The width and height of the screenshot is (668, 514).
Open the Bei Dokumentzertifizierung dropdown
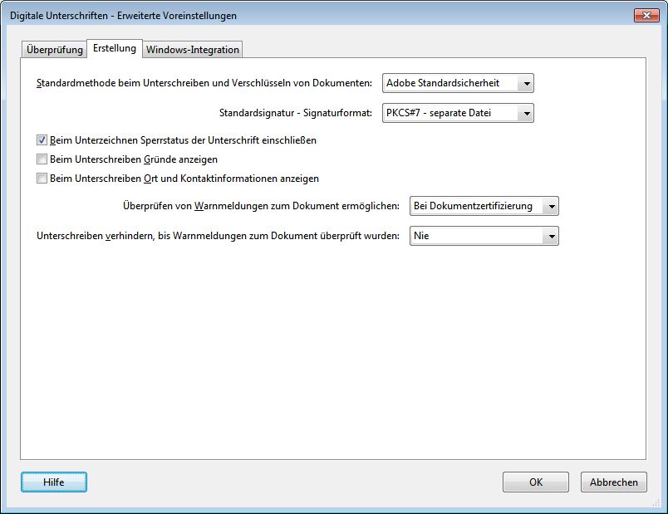point(484,206)
